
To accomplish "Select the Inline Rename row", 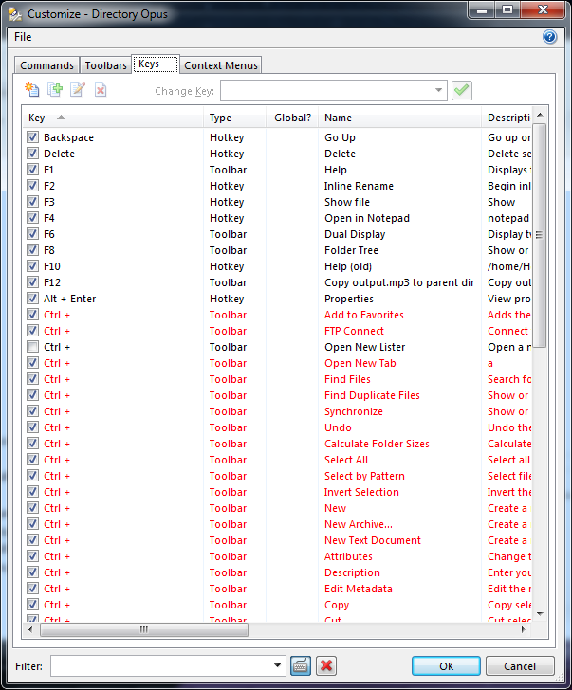I will [277, 186].
